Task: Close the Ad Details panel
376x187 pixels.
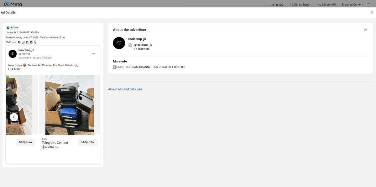Action: (x=372, y=13)
